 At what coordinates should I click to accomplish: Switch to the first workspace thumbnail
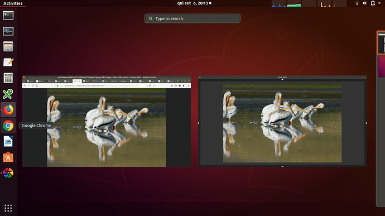click(381, 43)
